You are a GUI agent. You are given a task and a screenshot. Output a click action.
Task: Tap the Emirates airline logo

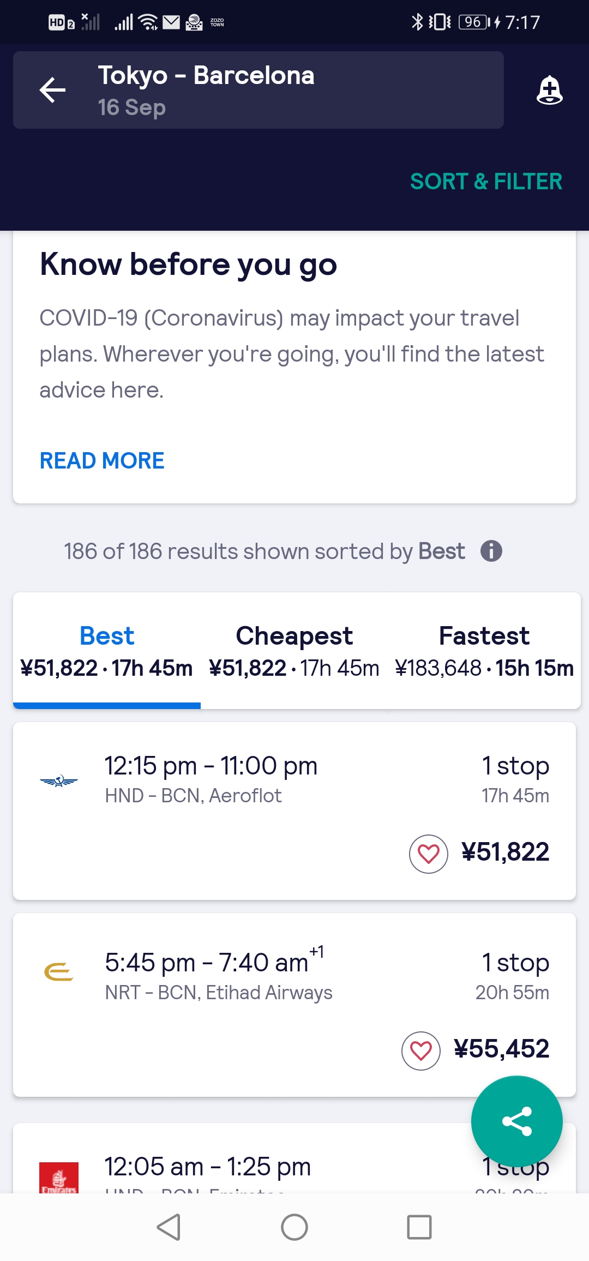pyautogui.click(x=59, y=1178)
